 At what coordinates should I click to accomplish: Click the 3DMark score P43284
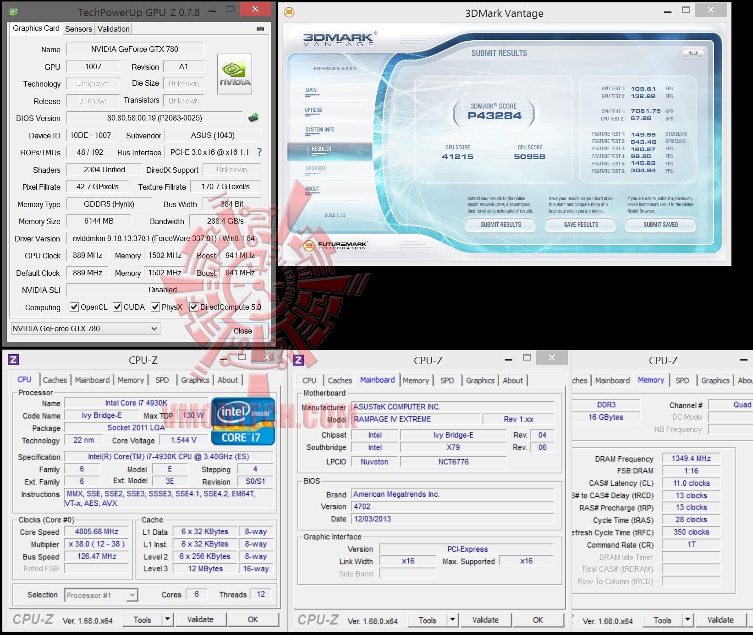click(x=495, y=115)
